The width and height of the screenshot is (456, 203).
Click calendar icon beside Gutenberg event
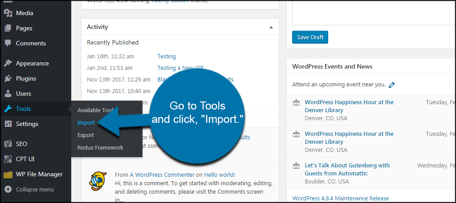(296, 166)
